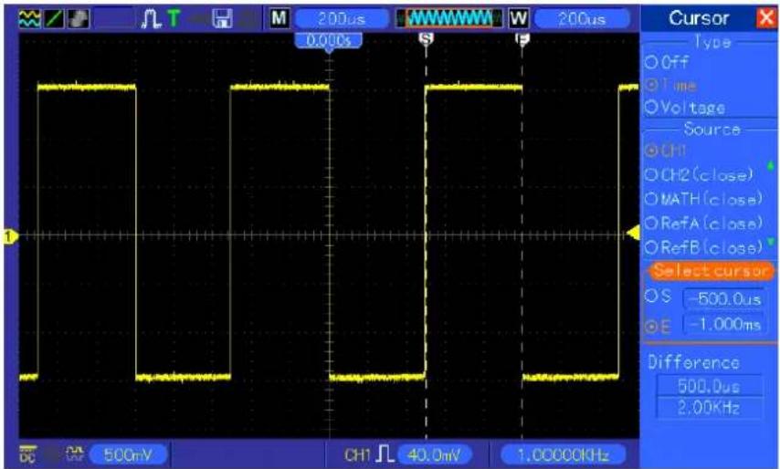
Task: Click the channel 1 ground level marker
Action: click(x=10, y=237)
